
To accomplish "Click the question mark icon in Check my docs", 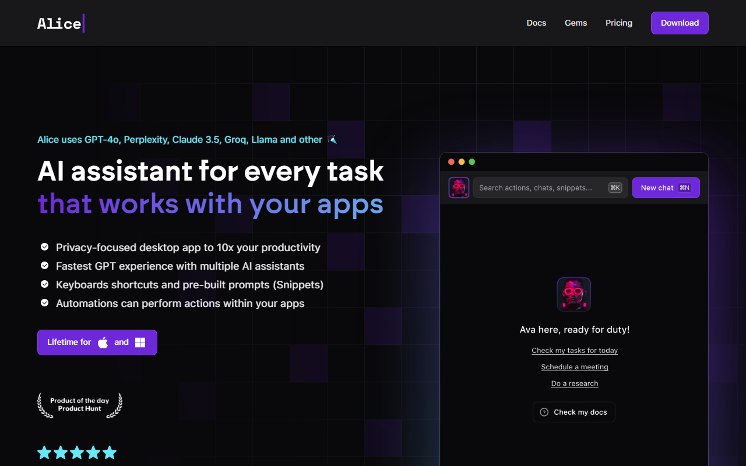I will click(x=544, y=412).
